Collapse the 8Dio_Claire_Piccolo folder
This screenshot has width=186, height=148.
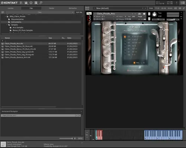[x=6, y=16]
